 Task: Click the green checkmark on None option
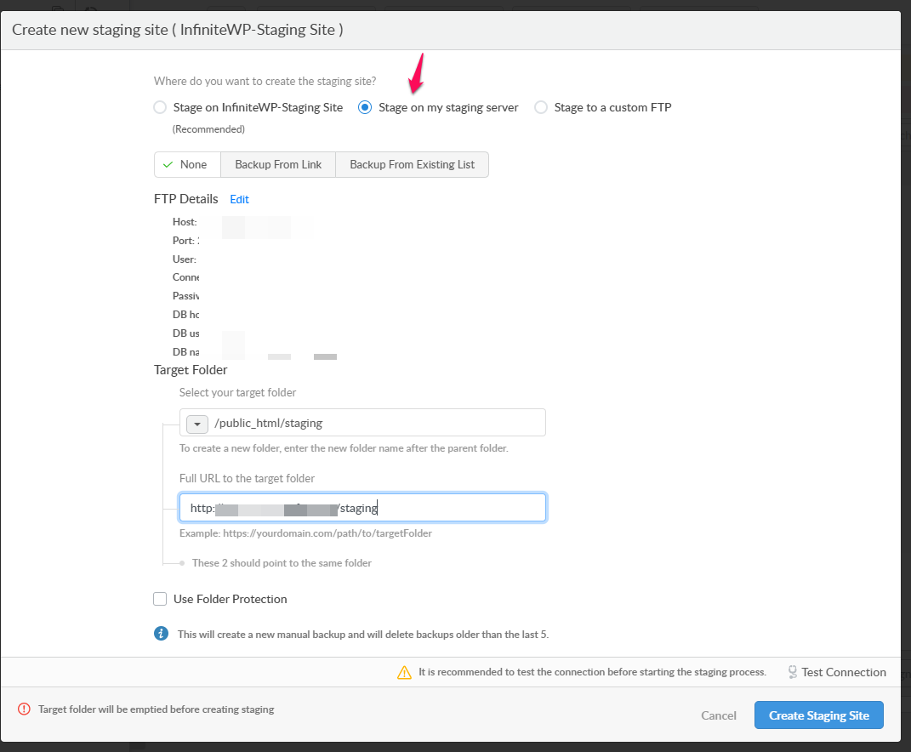pos(168,164)
